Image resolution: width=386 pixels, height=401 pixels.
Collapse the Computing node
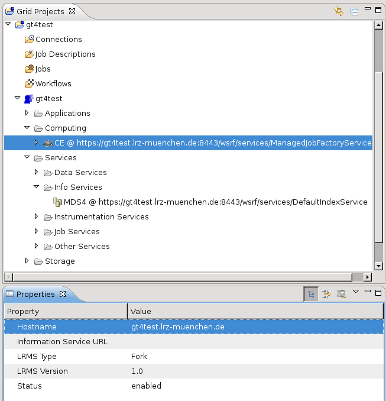pos(27,127)
